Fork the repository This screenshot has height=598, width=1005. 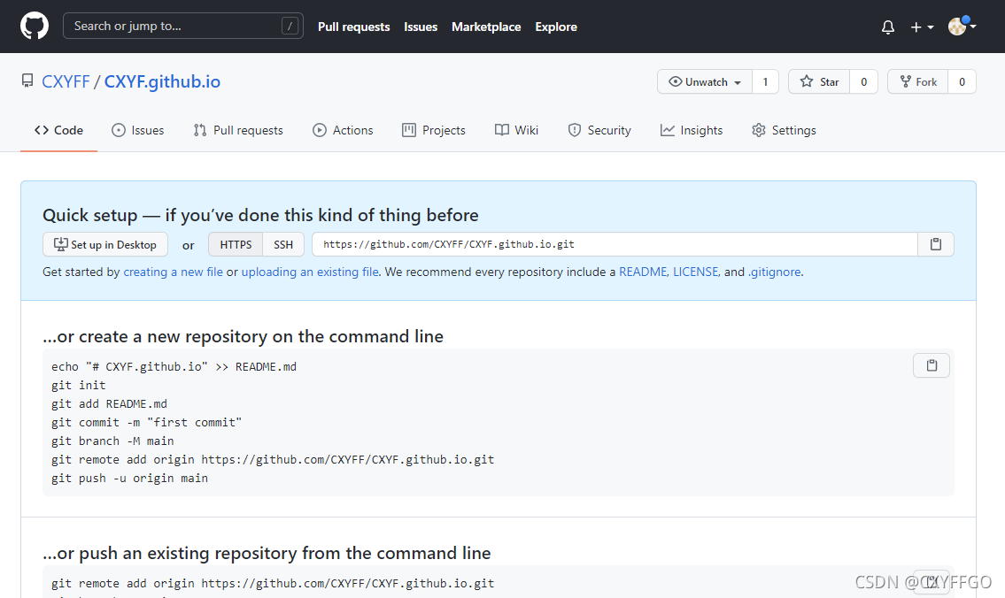click(x=918, y=82)
